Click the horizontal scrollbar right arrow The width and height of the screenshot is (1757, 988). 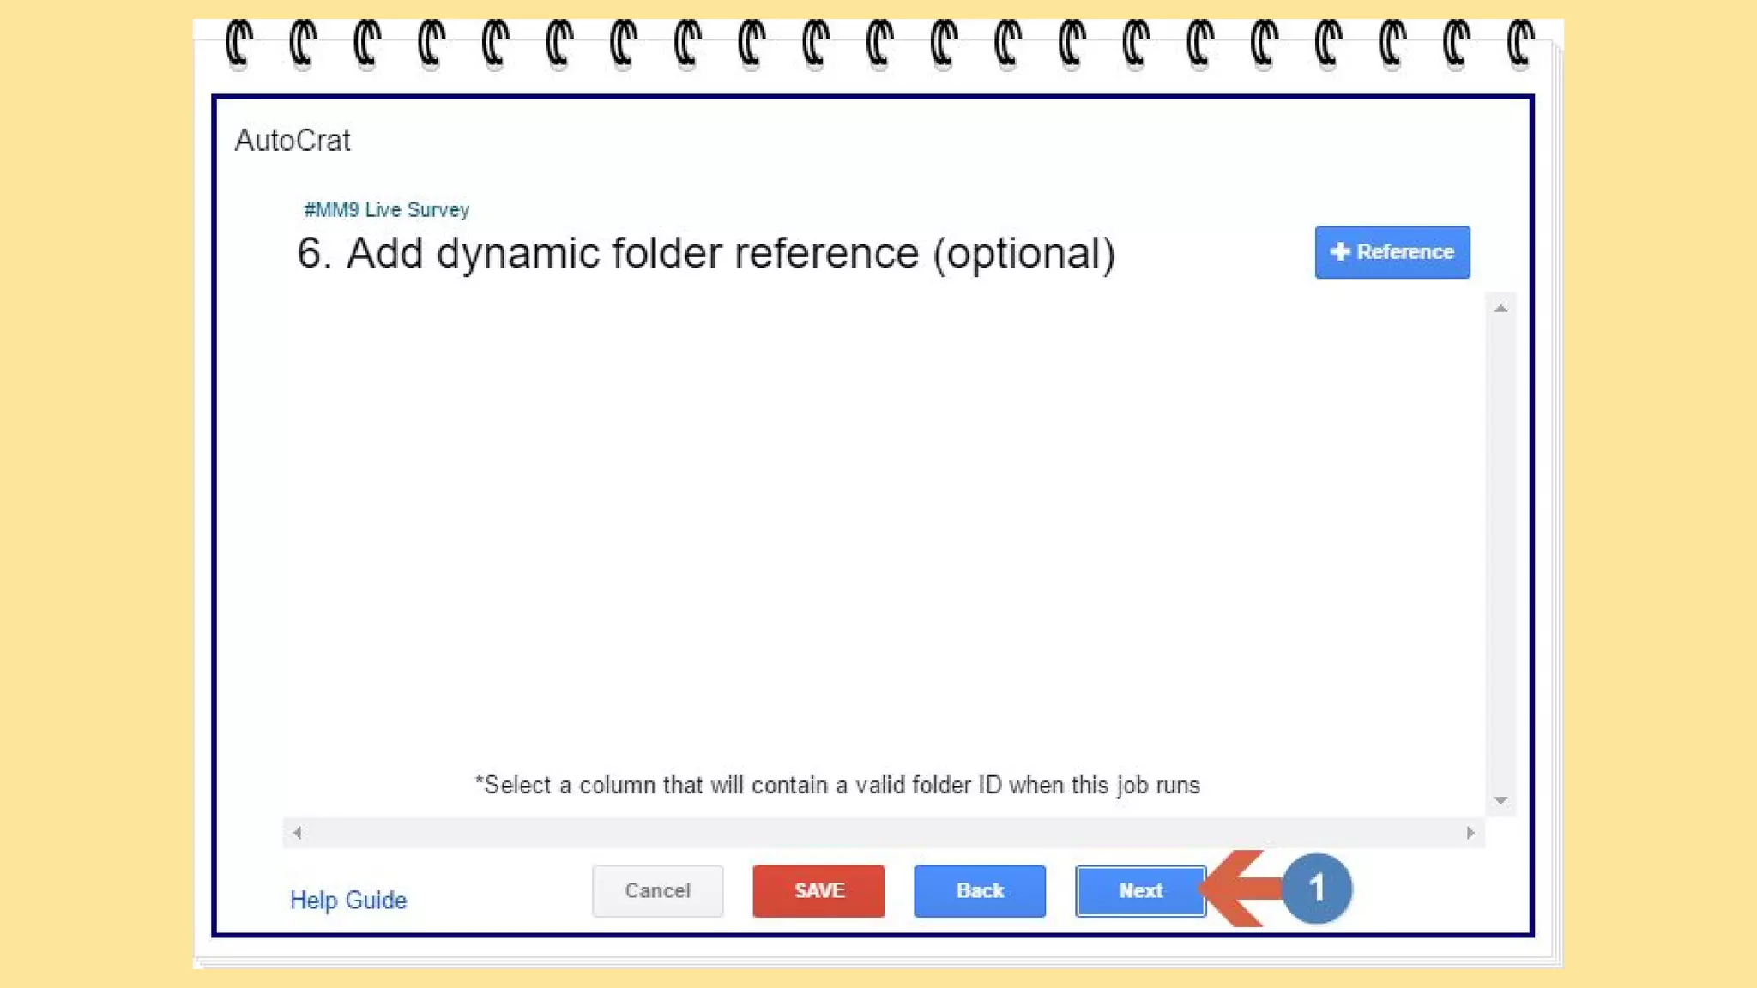(x=1470, y=833)
